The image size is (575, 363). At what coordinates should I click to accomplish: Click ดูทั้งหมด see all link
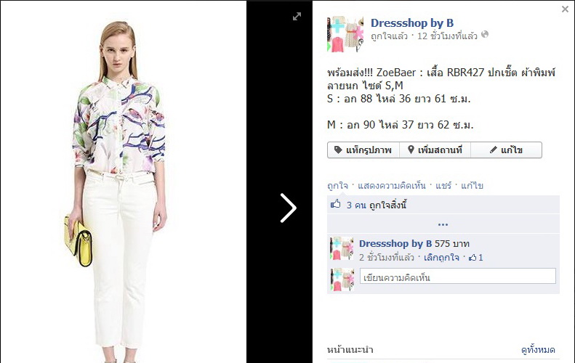coord(538,350)
